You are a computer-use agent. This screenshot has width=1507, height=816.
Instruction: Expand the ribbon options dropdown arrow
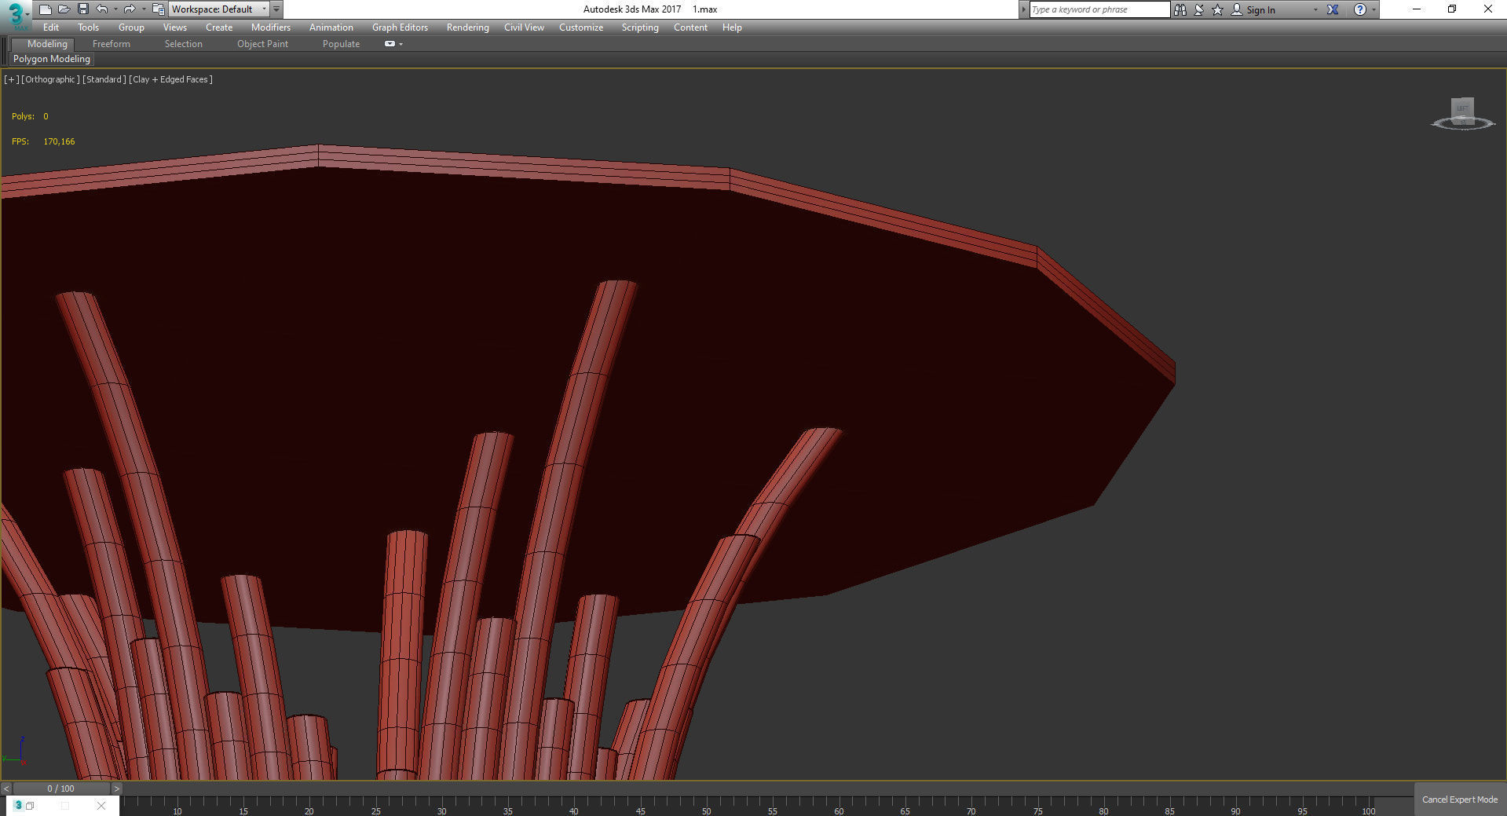401,44
